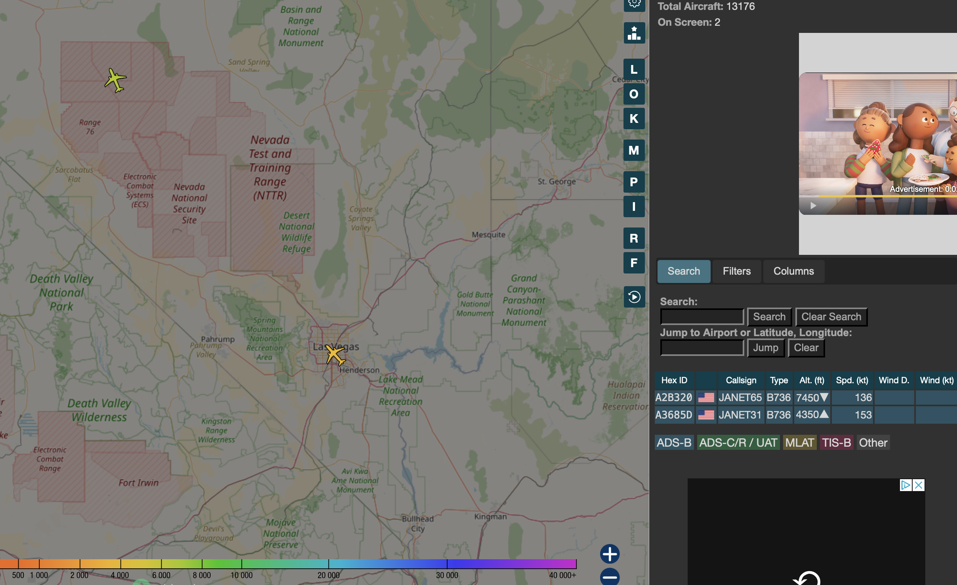Select the green aircraft over Range 76
The image size is (957, 585).
pos(115,80)
